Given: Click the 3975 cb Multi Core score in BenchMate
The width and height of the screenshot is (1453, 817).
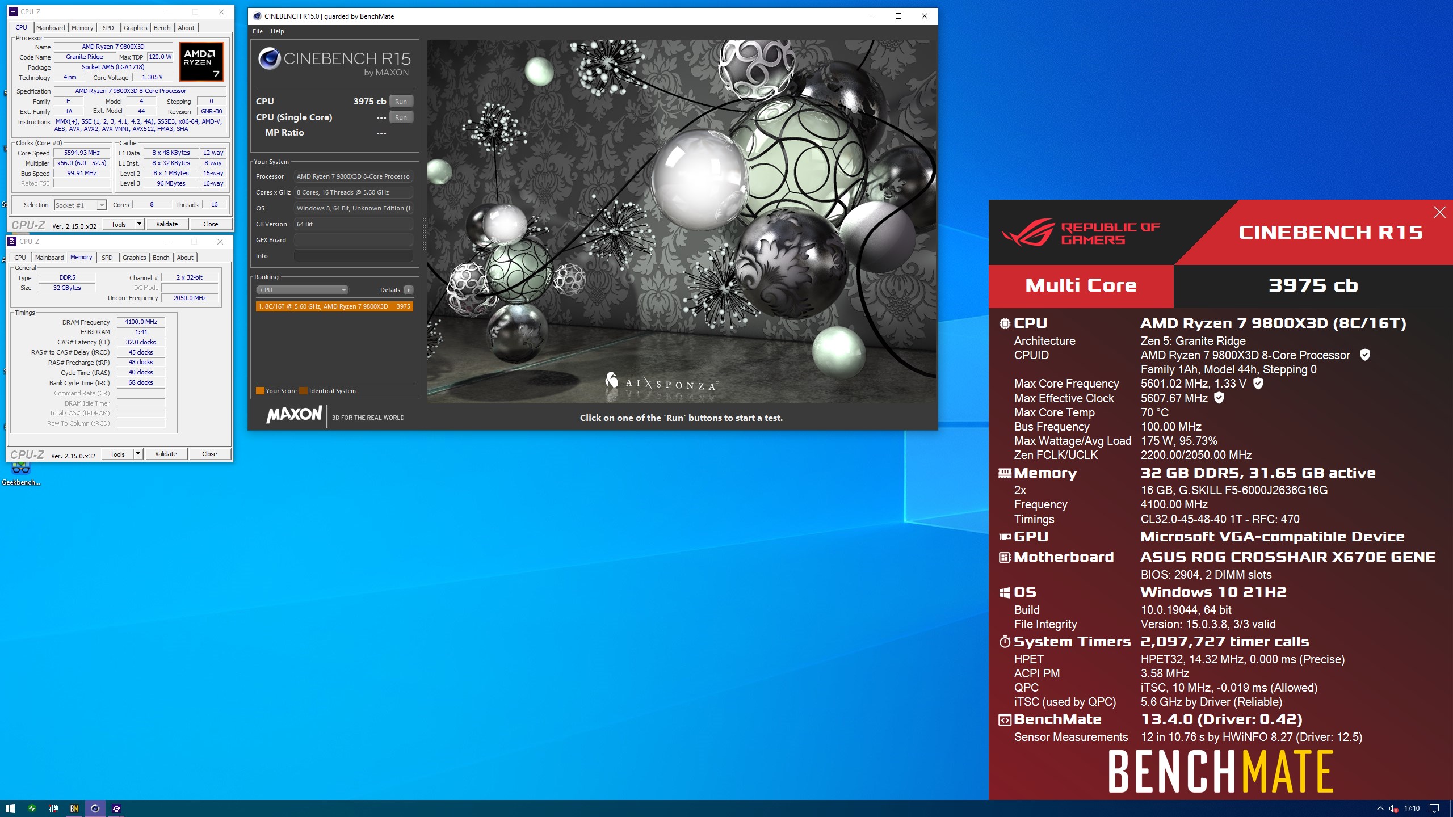Looking at the screenshot, I should tap(1313, 285).
